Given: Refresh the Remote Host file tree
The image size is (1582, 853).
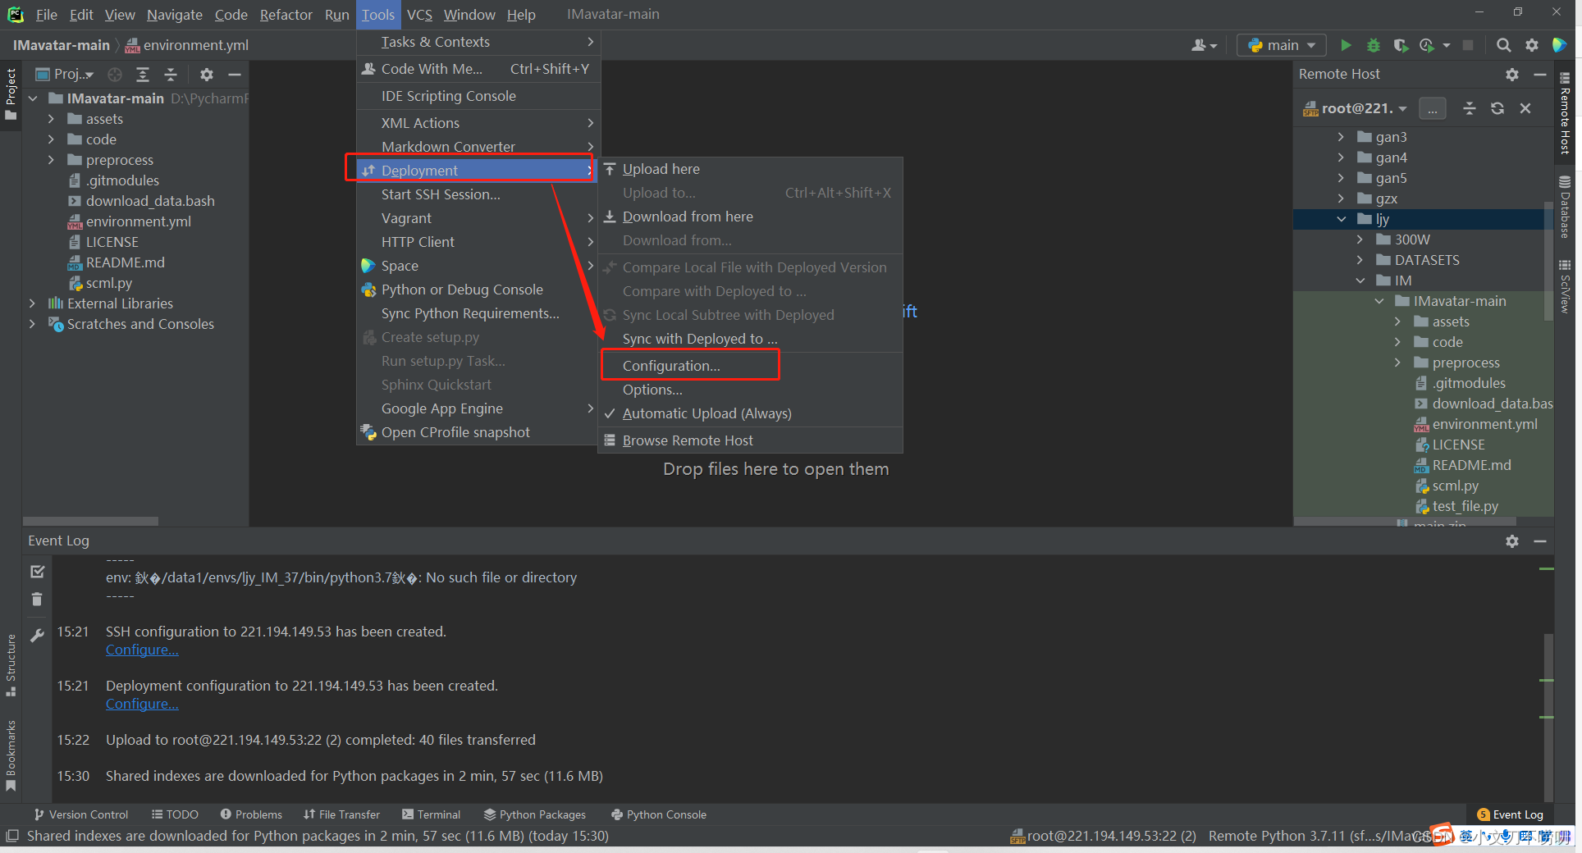Looking at the screenshot, I should (x=1497, y=108).
